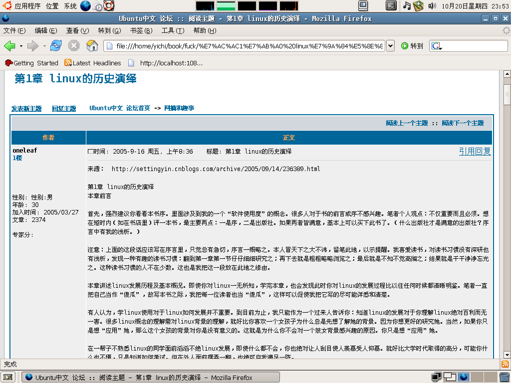Click the scrollbar up arrow
Image resolution: width=511 pixels, height=383 pixels.
(507, 74)
